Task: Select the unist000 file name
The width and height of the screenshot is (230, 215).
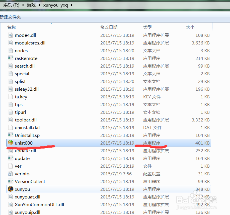Action: click(24, 143)
